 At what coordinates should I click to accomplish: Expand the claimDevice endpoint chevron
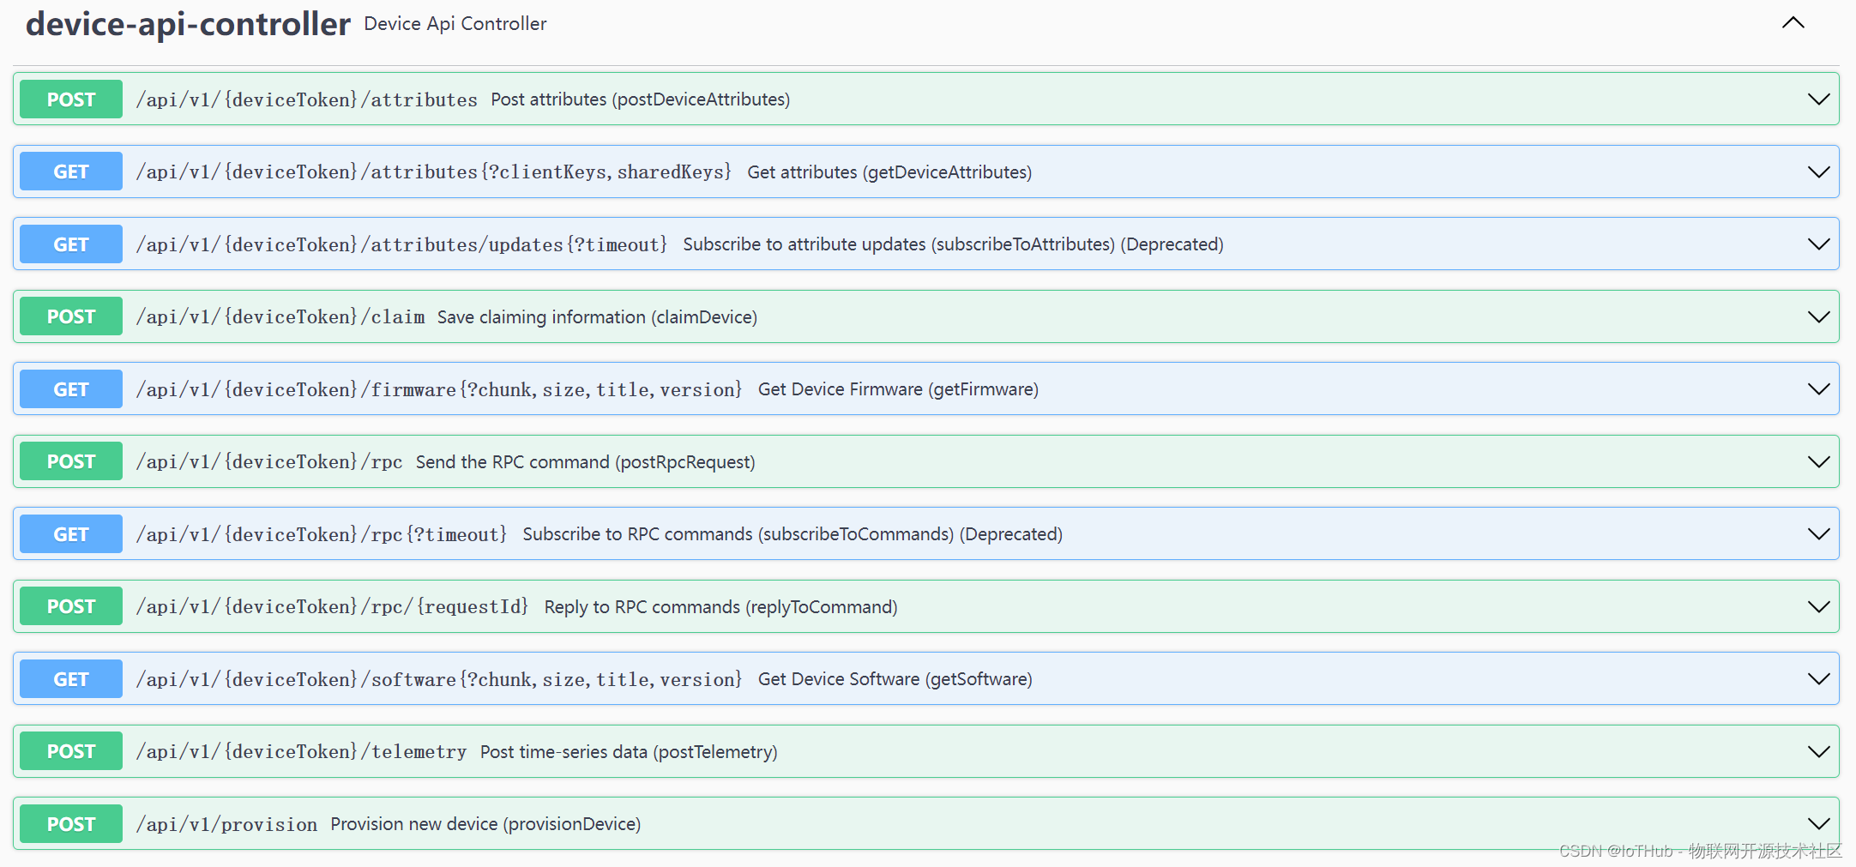coord(1818,316)
